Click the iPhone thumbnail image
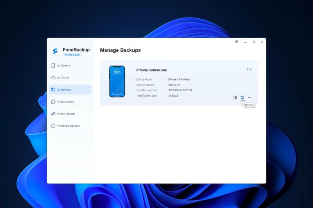This screenshot has height=208, width=313. (x=117, y=82)
